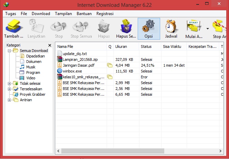Image resolution: width=229 pixels, height=159 pixels.
Task: Sort by Status column header
Action: click(x=150, y=47)
